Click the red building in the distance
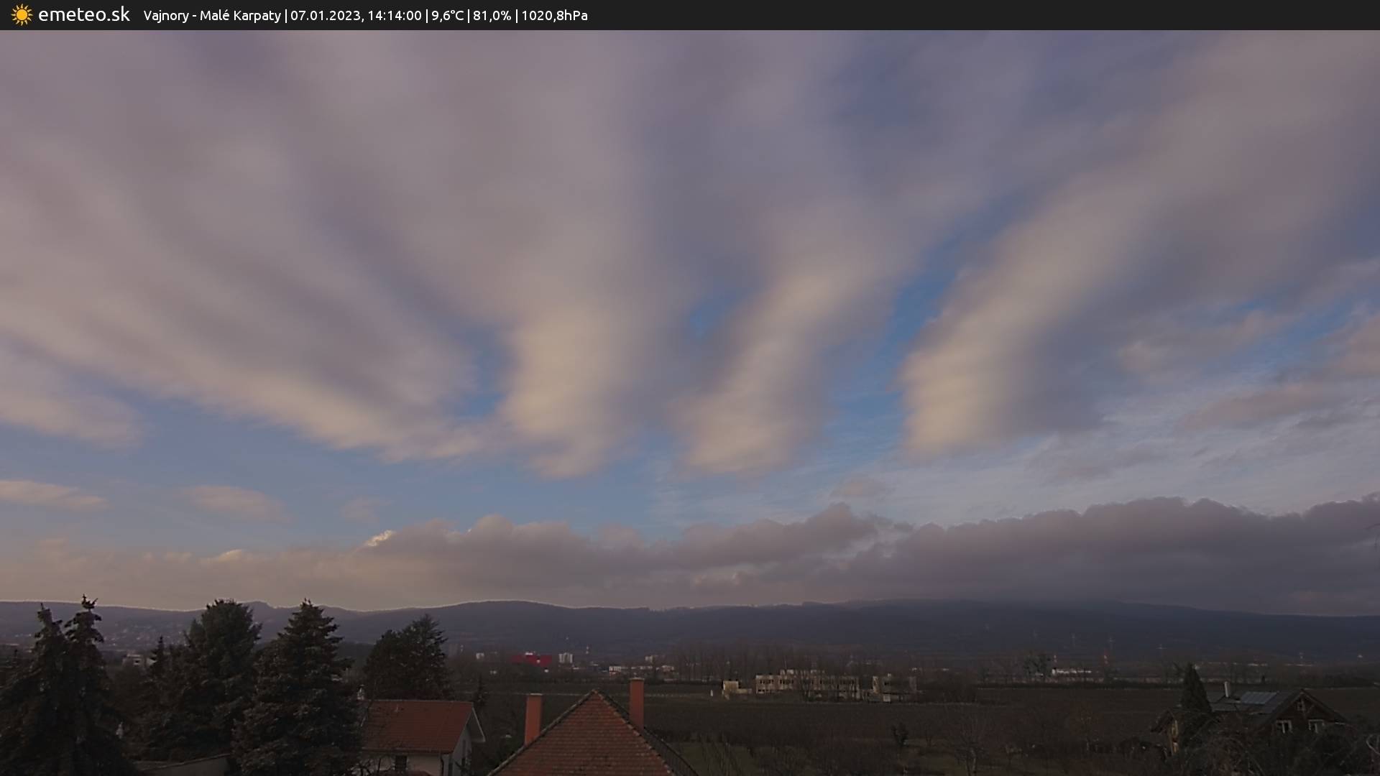The image size is (1380, 776). tap(532, 659)
